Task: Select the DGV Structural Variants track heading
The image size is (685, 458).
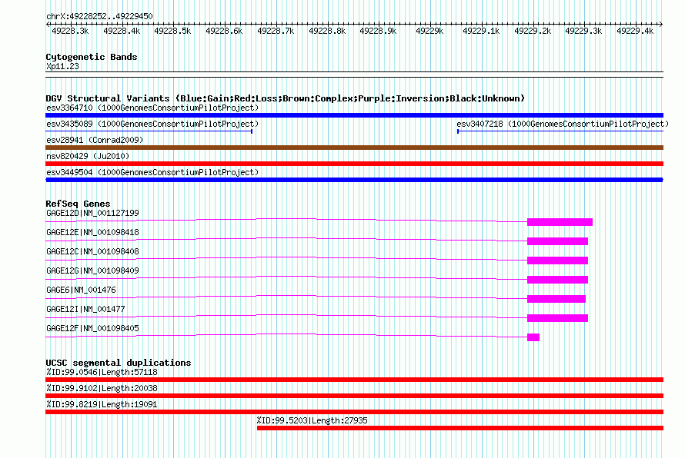Action: 286,98
